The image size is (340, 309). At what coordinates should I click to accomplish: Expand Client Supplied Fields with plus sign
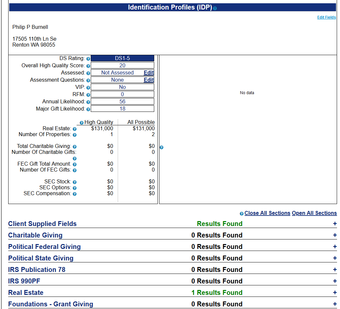point(335,224)
